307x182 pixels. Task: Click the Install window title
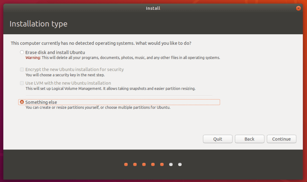[x=153, y=8]
